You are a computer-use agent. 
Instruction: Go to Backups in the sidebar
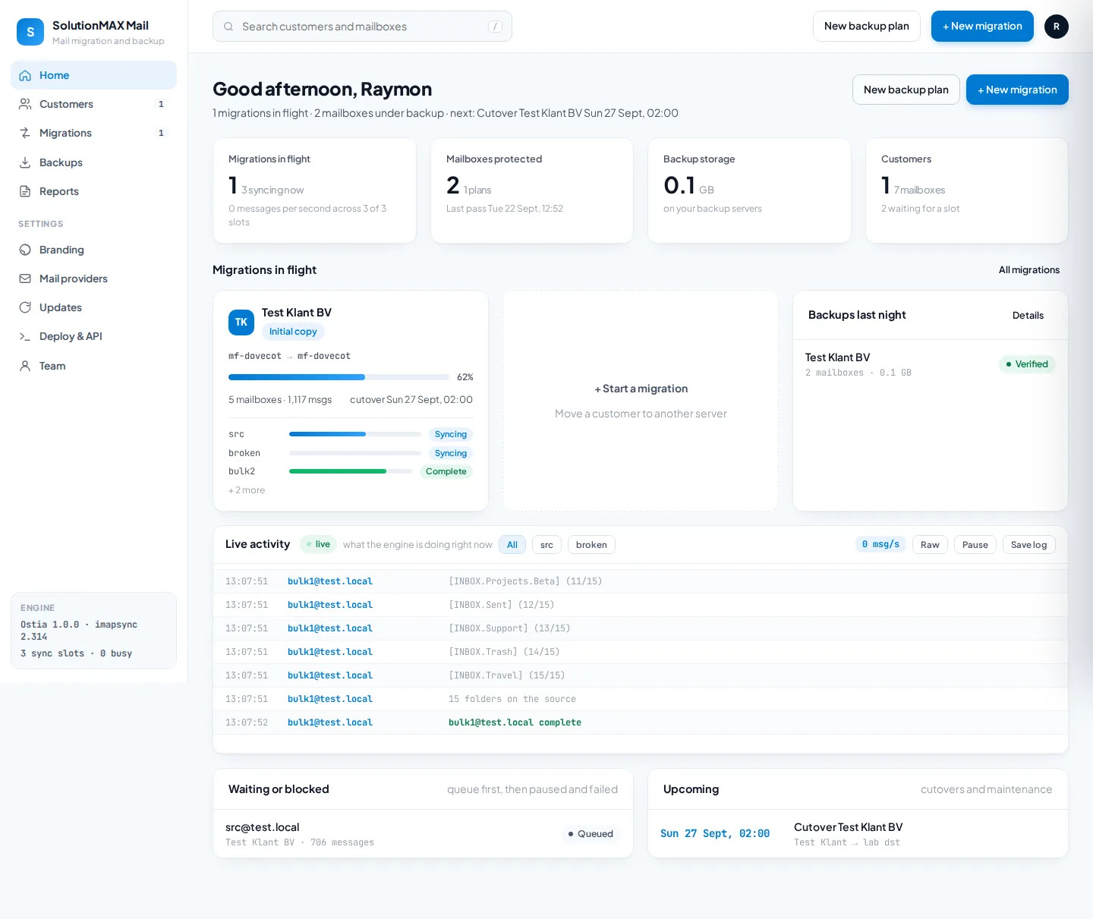click(94, 162)
